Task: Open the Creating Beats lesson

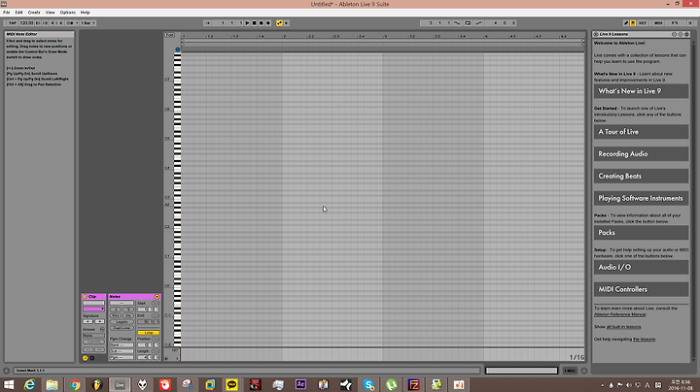Action: (641, 177)
